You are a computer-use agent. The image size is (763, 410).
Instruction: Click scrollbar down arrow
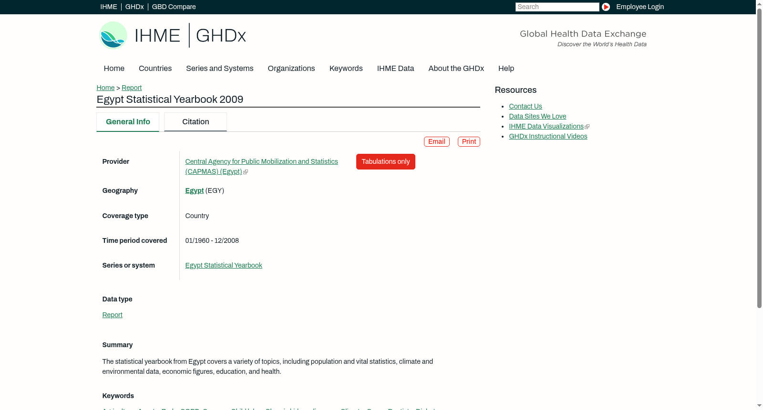[759, 406]
